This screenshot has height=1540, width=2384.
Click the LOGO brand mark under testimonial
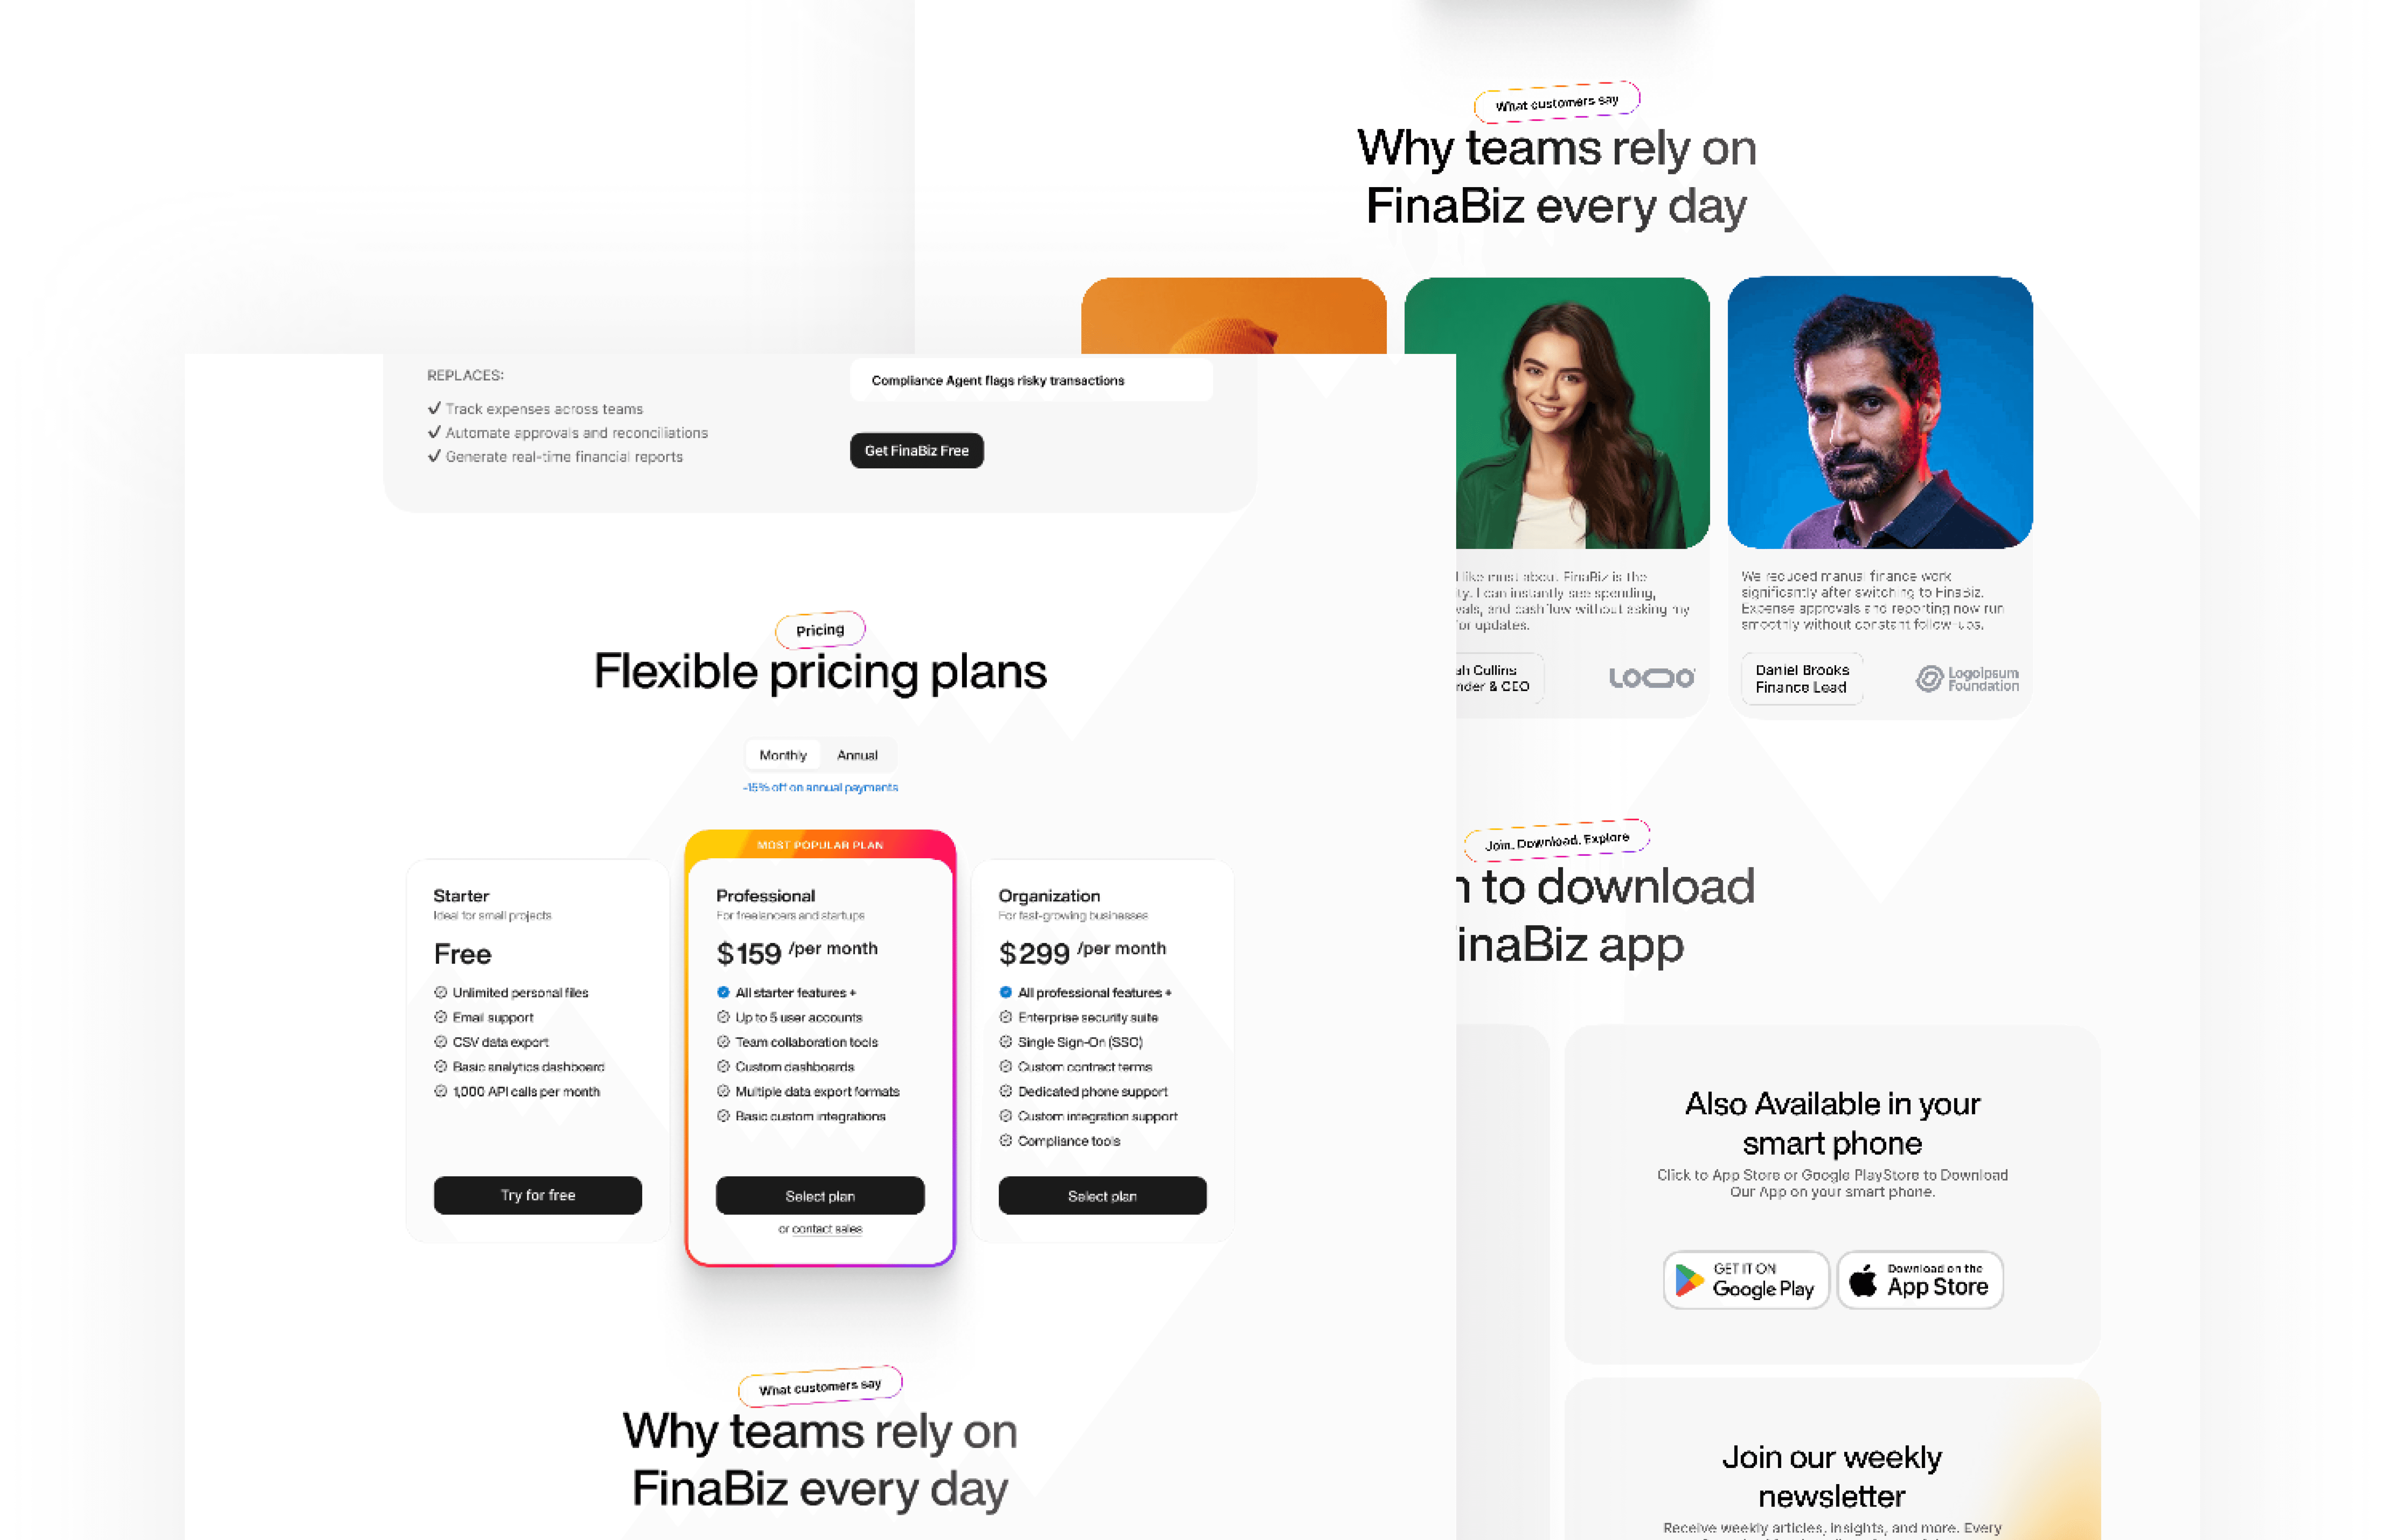coord(1651,678)
